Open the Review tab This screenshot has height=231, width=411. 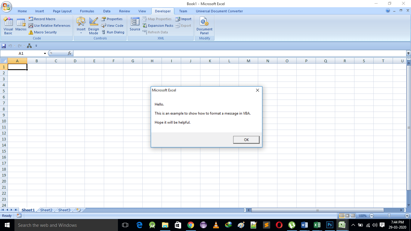(x=125, y=11)
